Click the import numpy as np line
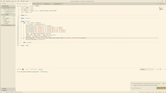Viewport: 166px width, 93px height. [26, 12]
